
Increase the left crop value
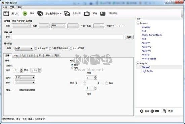click(x=84, y=82)
